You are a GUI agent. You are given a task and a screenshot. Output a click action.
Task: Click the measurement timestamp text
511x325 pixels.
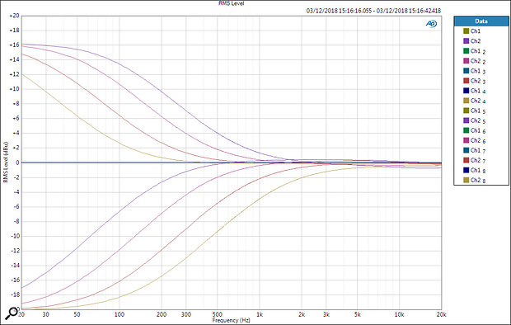(x=373, y=11)
